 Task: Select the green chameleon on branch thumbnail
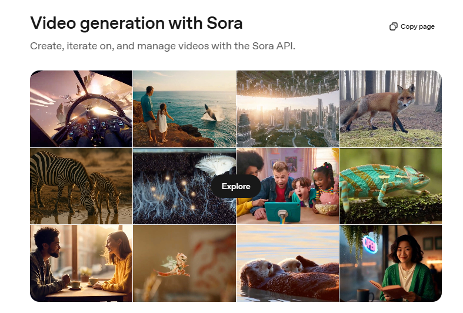coord(391,186)
